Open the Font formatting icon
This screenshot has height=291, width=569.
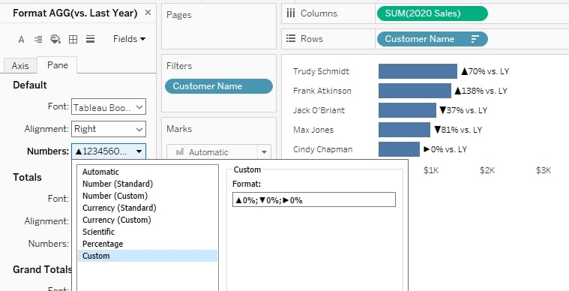(22, 39)
